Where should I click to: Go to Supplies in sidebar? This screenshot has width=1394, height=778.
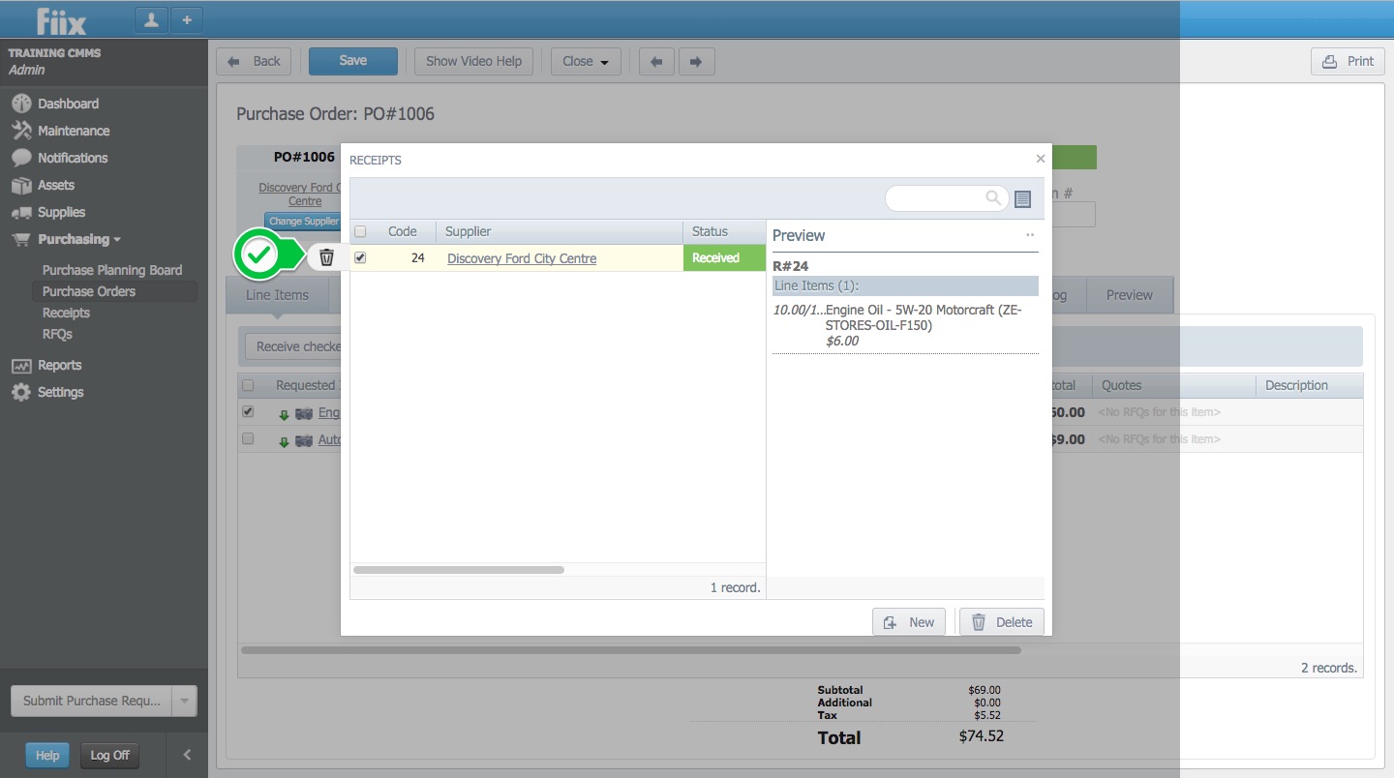point(61,212)
